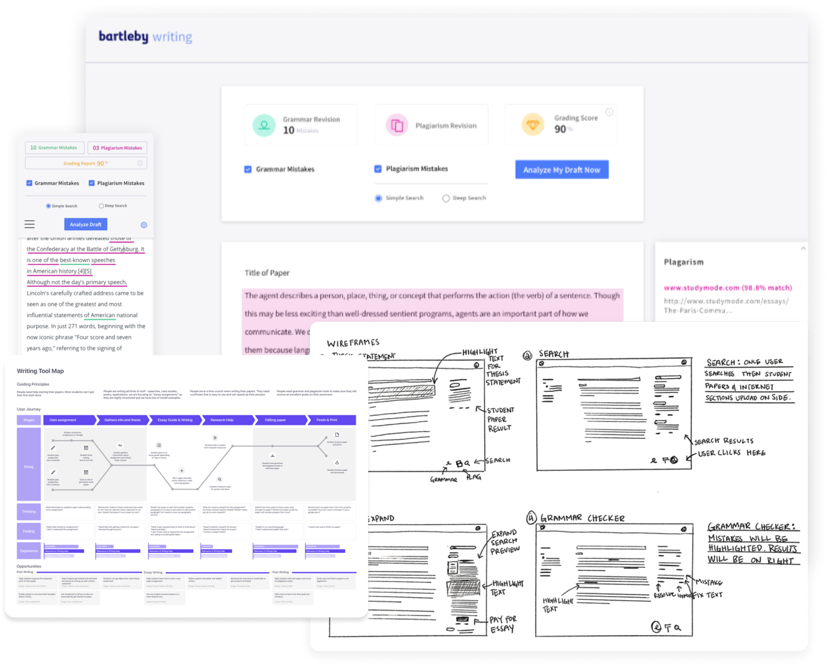
Task: Open settings gear in the sidebar panel
Action: click(144, 225)
